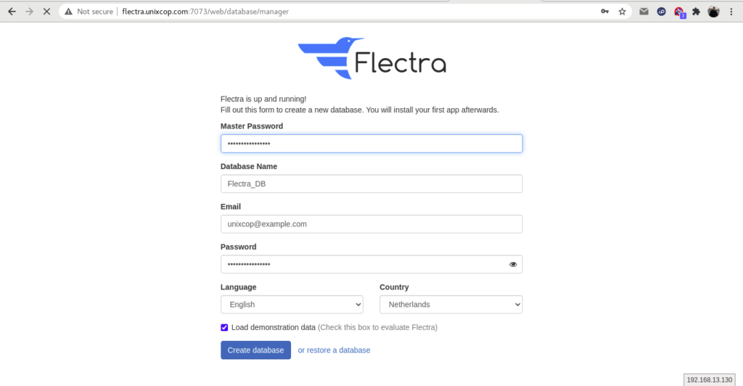The width and height of the screenshot is (743, 386).
Task: Open the extensions puzzle piece icon
Action: point(696,12)
